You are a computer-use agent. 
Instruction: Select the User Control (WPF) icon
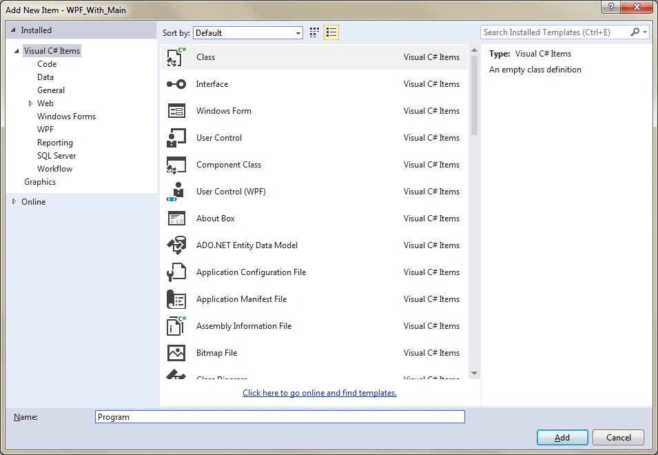176,192
